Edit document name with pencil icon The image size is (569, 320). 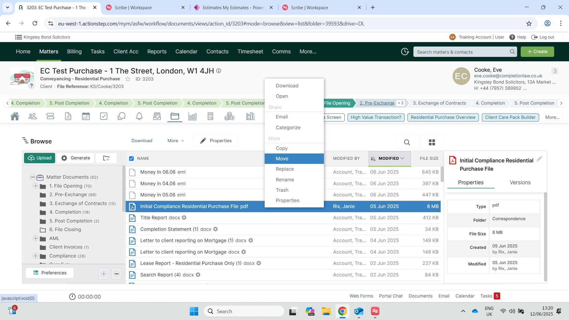(539, 159)
